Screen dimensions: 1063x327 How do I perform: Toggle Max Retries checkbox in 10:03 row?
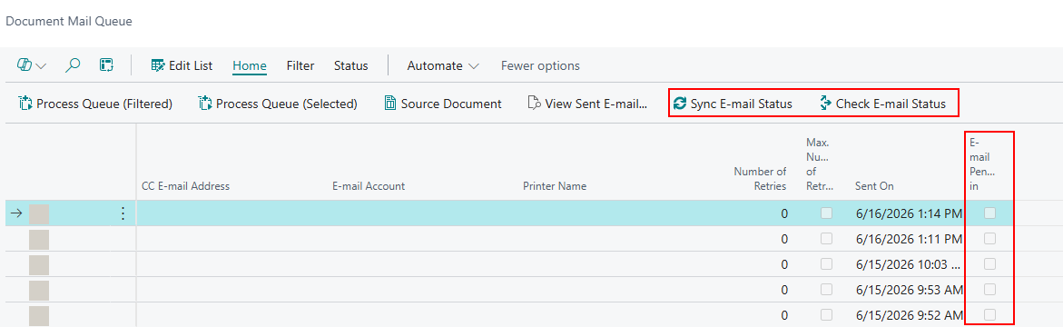pos(826,264)
